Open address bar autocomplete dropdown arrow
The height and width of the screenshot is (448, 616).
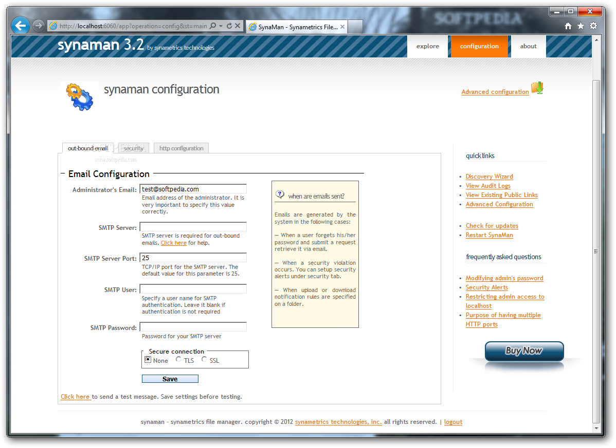coord(221,26)
